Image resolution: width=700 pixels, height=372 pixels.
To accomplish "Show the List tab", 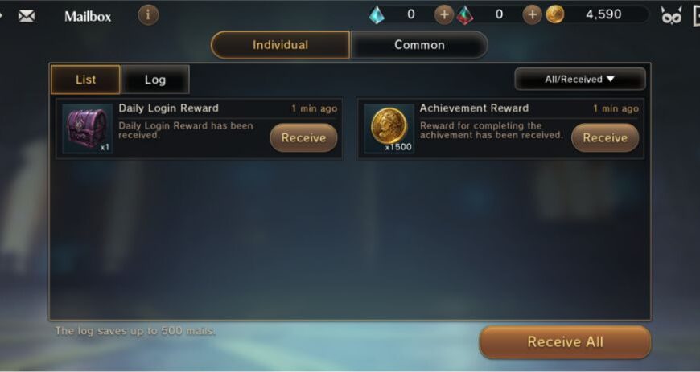I will tap(85, 80).
